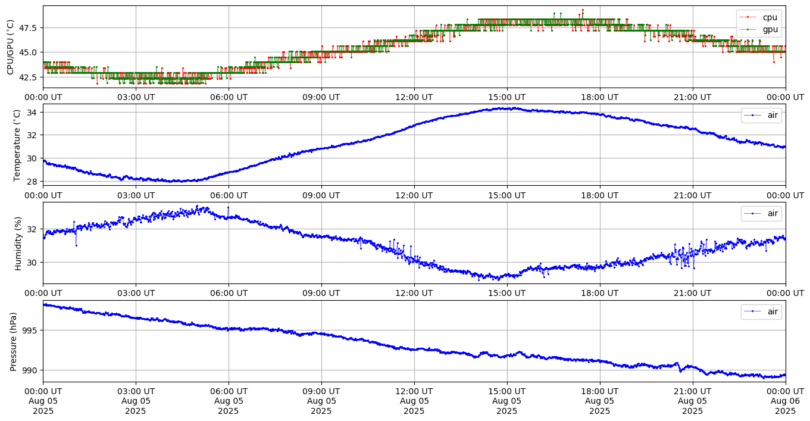Click "06:00 UT" below the Temperature plot
The image size is (810, 421).
point(229,195)
